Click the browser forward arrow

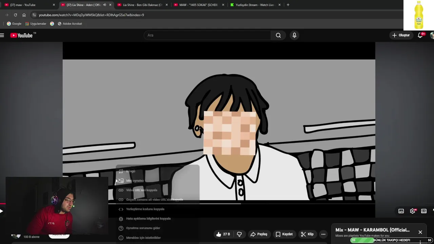pos(7,15)
